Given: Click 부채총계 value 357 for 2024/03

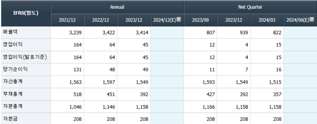Looking at the screenshot, I should pyautogui.click(x=277, y=94).
